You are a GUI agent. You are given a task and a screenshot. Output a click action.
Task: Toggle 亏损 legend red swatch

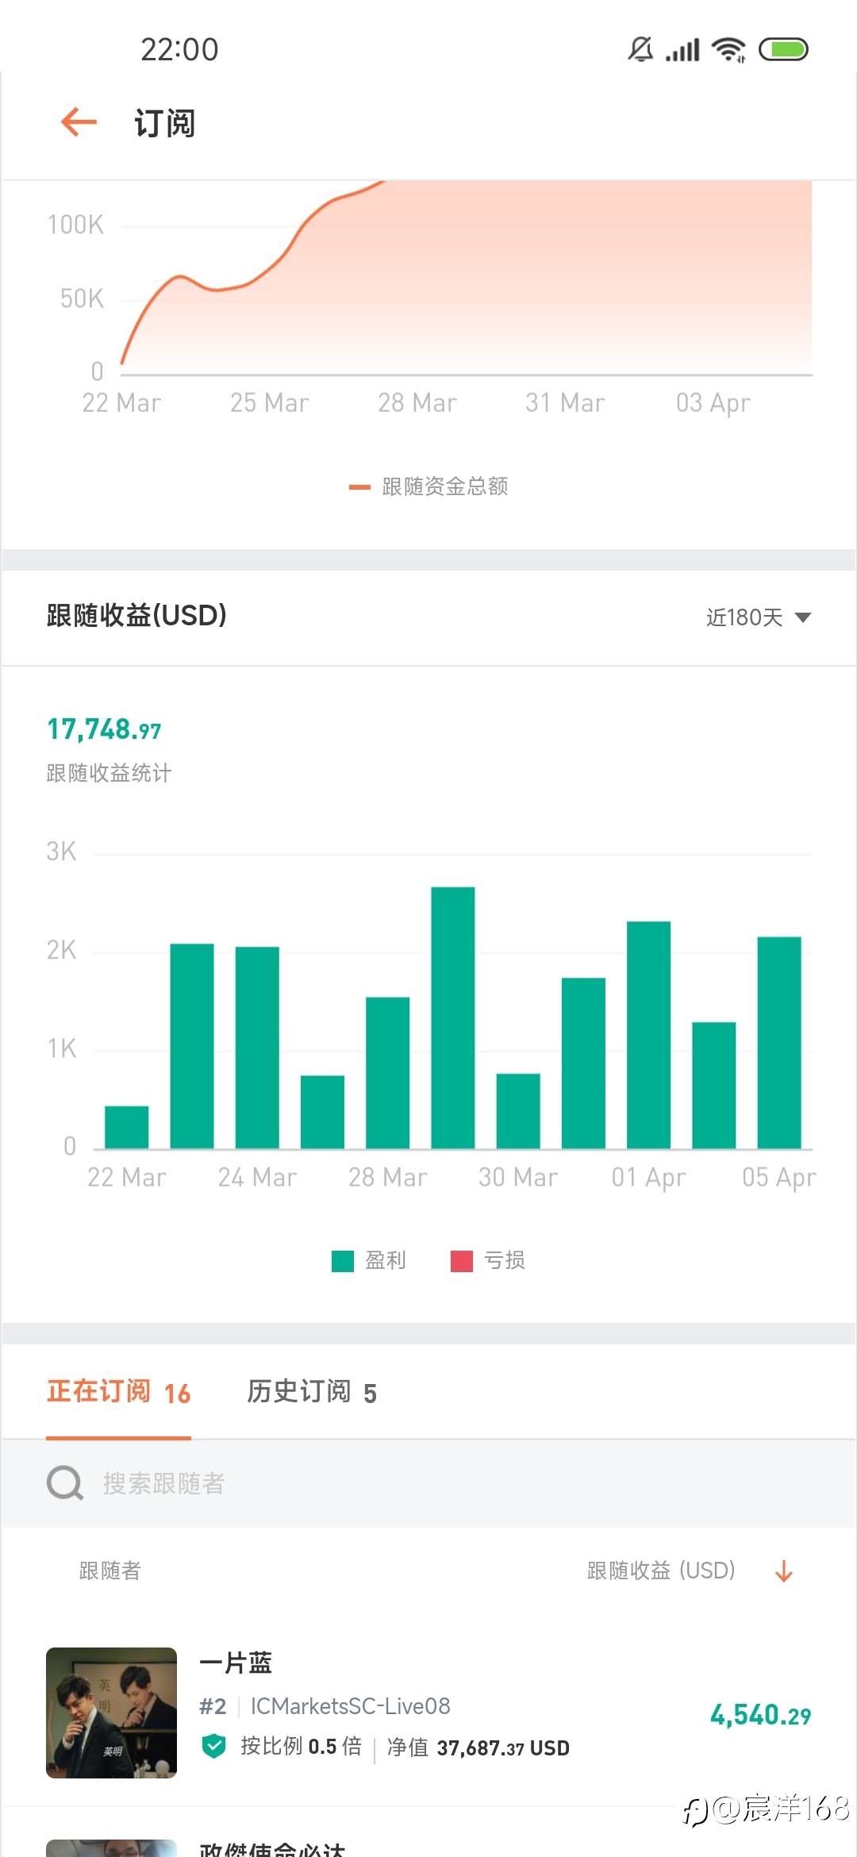[x=462, y=1261]
